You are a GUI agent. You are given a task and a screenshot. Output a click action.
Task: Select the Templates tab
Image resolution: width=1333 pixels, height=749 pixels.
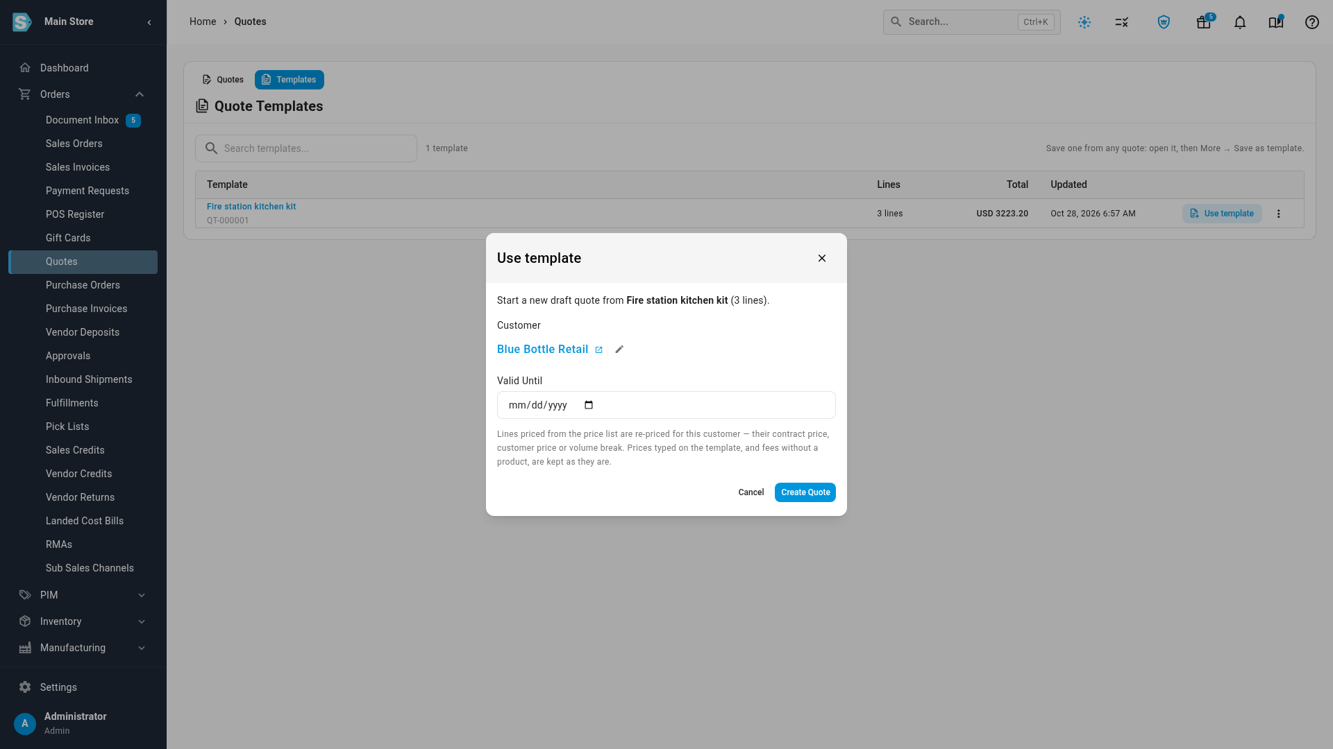pos(290,80)
